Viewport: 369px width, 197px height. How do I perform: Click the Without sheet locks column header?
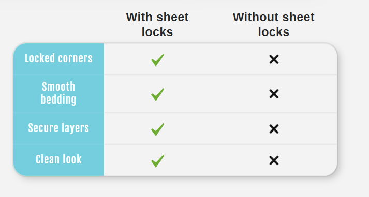[x=274, y=24]
